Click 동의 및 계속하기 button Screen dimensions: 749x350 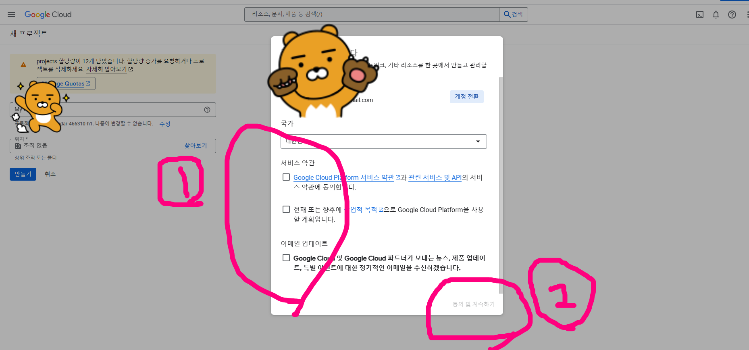tap(474, 304)
